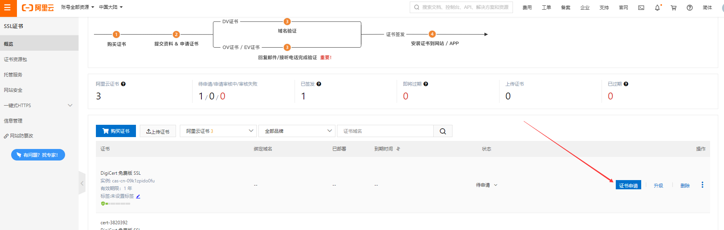Open the three-dot more actions menu
This screenshot has height=230, width=724.
(702, 185)
